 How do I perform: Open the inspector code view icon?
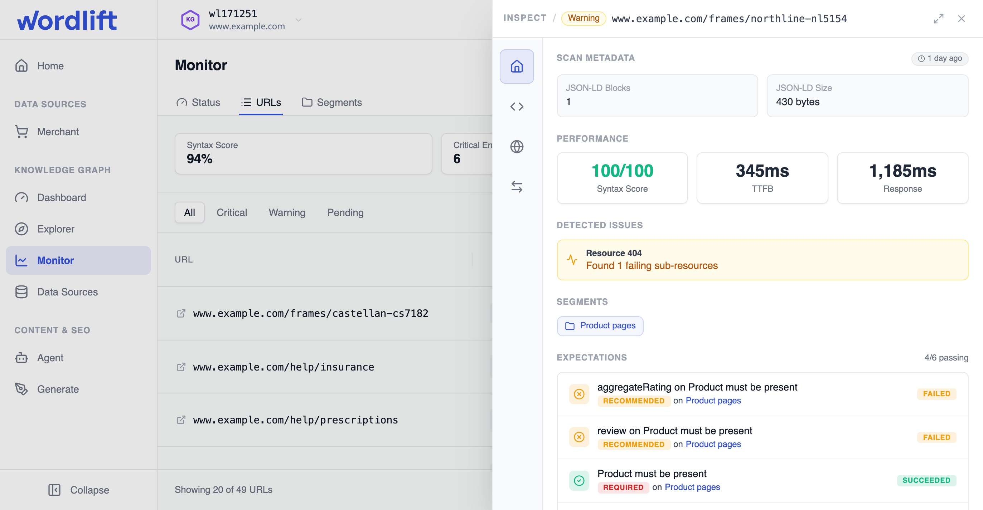tap(517, 106)
